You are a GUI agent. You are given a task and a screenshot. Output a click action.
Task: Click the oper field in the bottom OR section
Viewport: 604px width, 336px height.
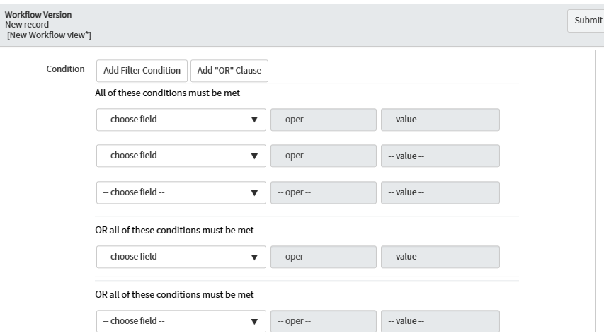[x=323, y=321]
